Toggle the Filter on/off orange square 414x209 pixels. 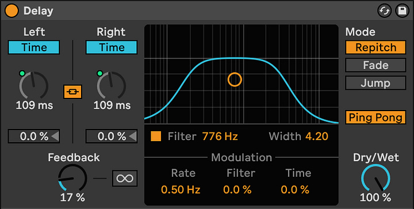pos(156,136)
